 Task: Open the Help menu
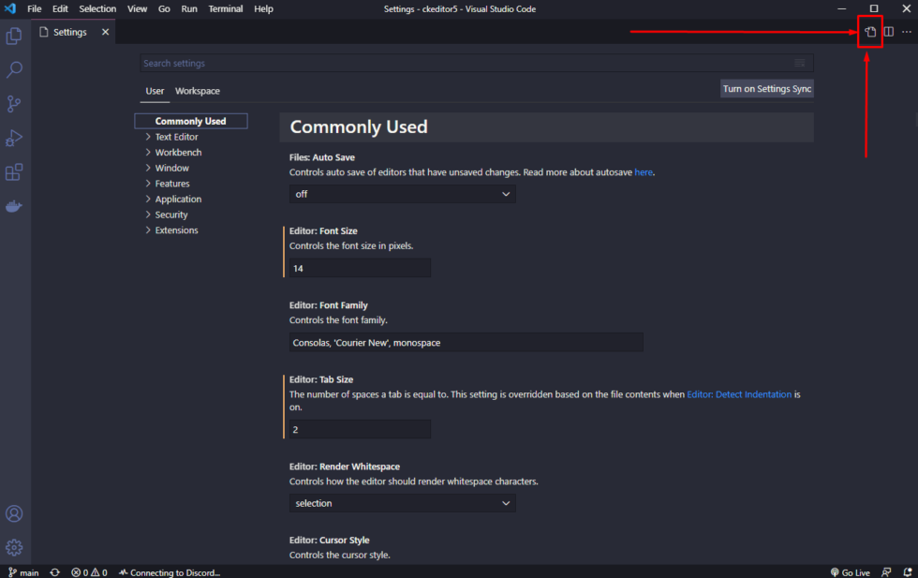coord(263,8)
